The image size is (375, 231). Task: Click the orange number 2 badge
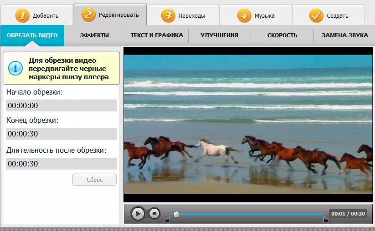88,15
